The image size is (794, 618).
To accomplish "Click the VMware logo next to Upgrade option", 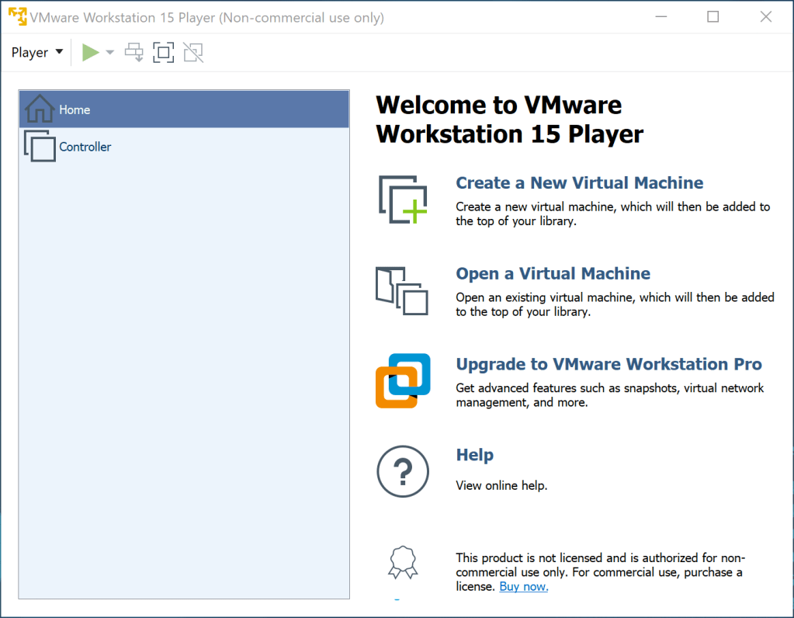I will pos(402,380).
